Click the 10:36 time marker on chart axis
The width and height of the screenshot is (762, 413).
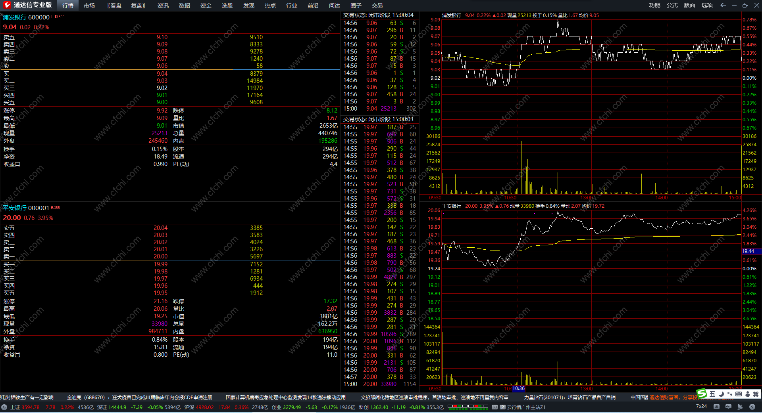(x=518, y=388)
